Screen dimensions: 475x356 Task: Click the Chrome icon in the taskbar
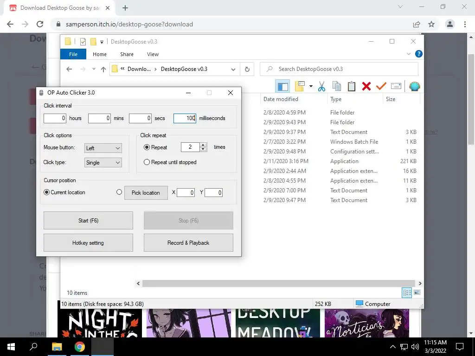tap(80, 347)
